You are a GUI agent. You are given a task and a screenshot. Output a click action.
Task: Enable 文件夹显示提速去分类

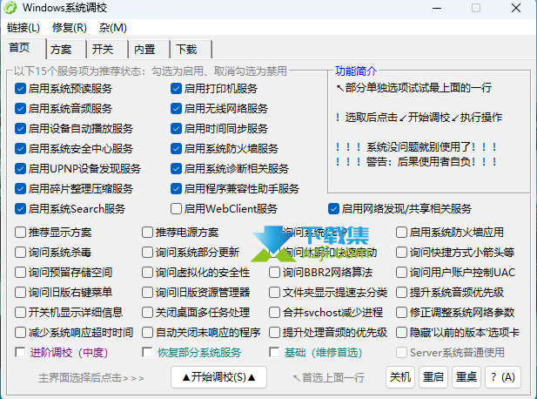pyautogui.click(x=274, y=293)
